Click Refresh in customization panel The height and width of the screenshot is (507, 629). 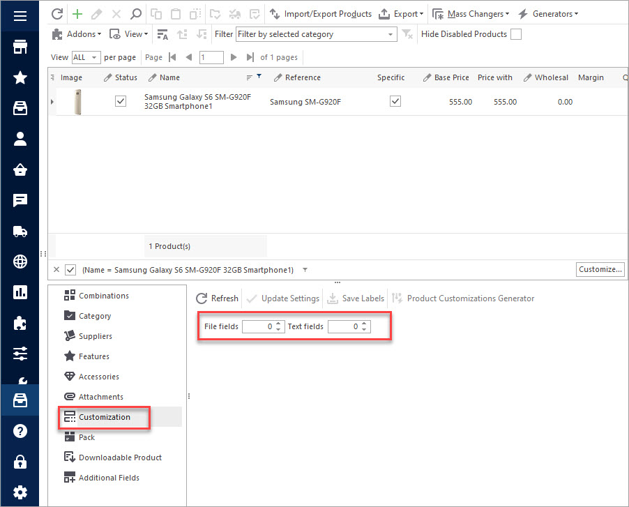217,298
